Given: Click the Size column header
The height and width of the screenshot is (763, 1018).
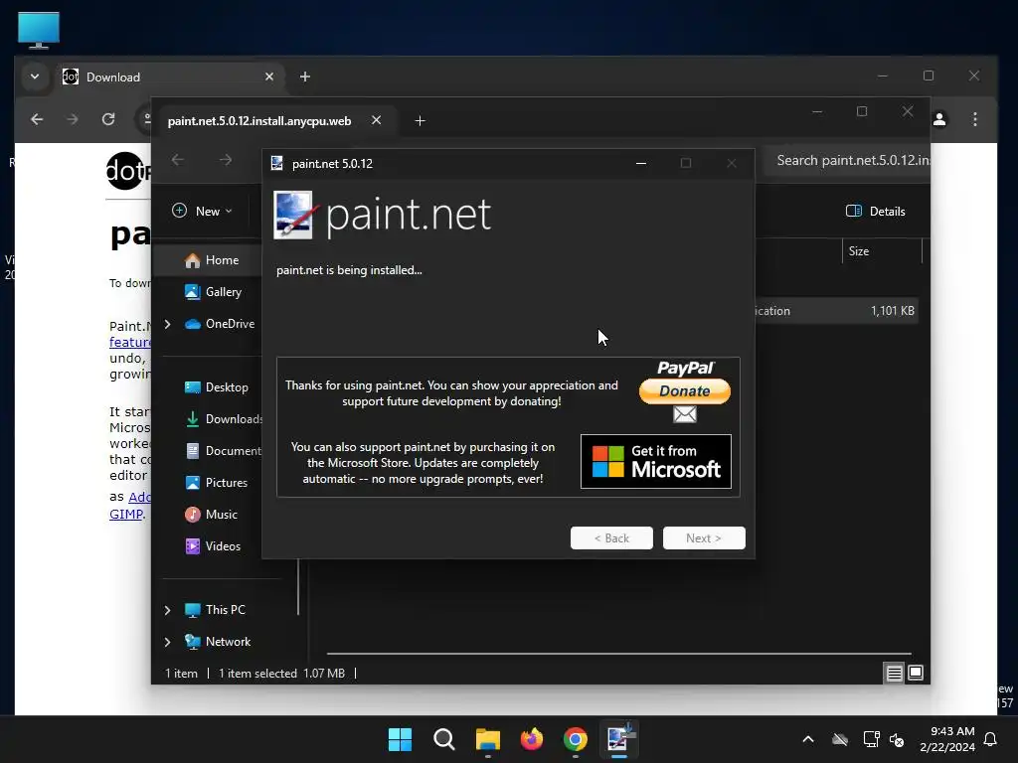Looking at the screenshot, I should 881,251.
